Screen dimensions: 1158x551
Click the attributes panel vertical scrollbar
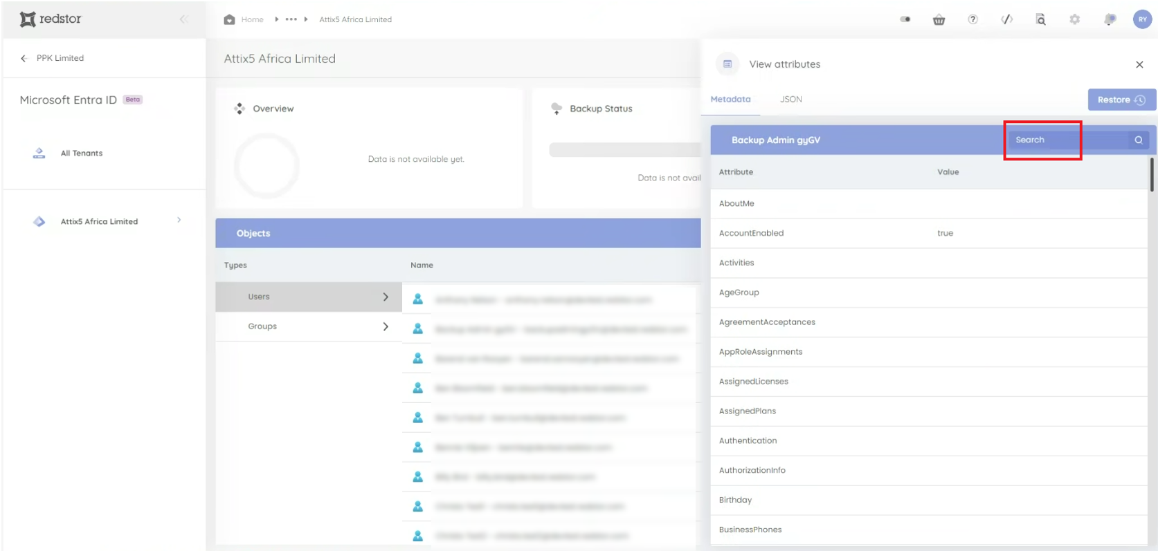(1152, 175)
